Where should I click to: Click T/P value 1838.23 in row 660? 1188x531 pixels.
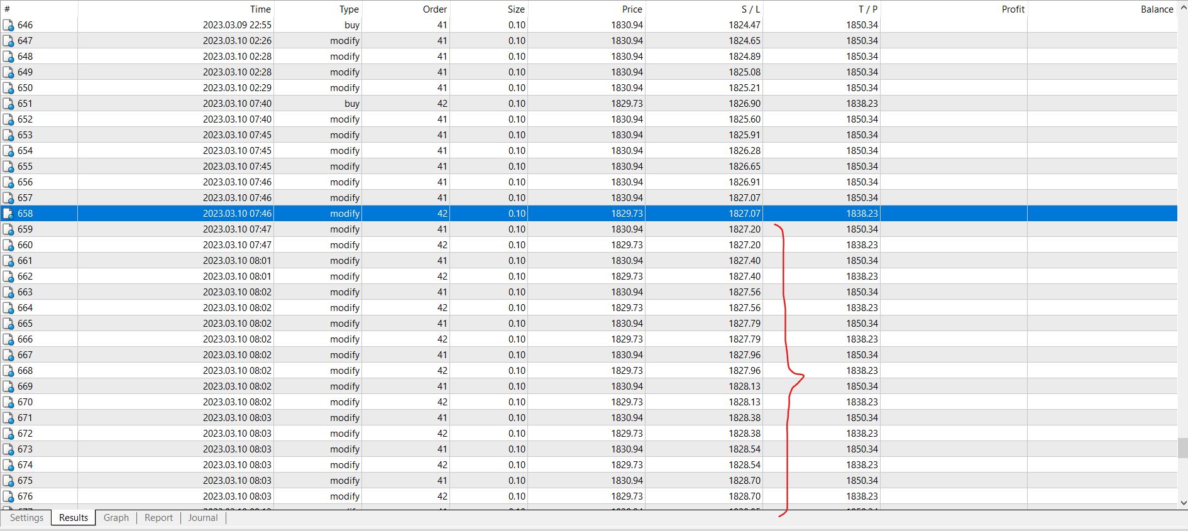[x=862, y=245]
